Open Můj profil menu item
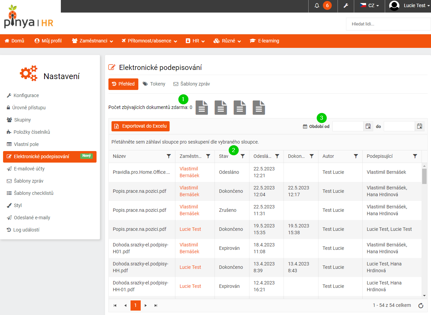Image resolution: width=431 pixels, height=315 pixels. 48,41
